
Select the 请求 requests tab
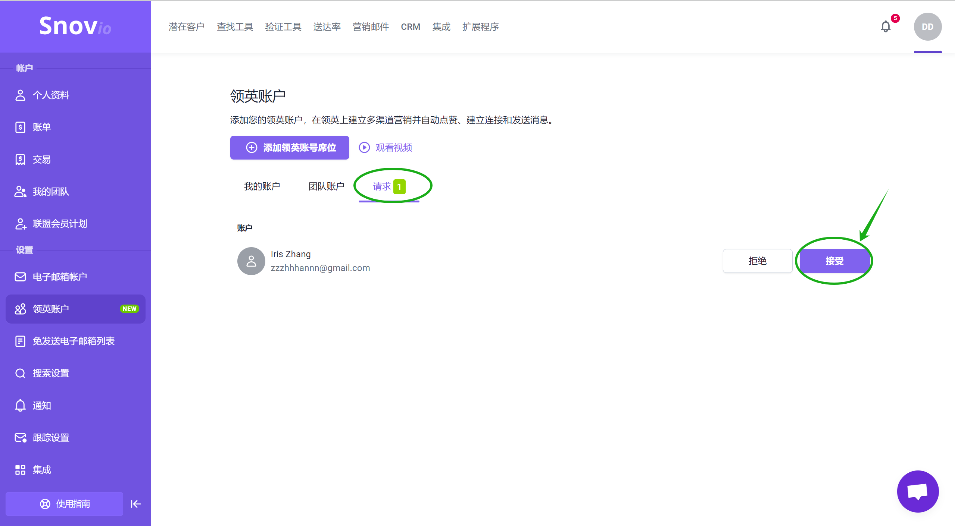pos(389,186)
